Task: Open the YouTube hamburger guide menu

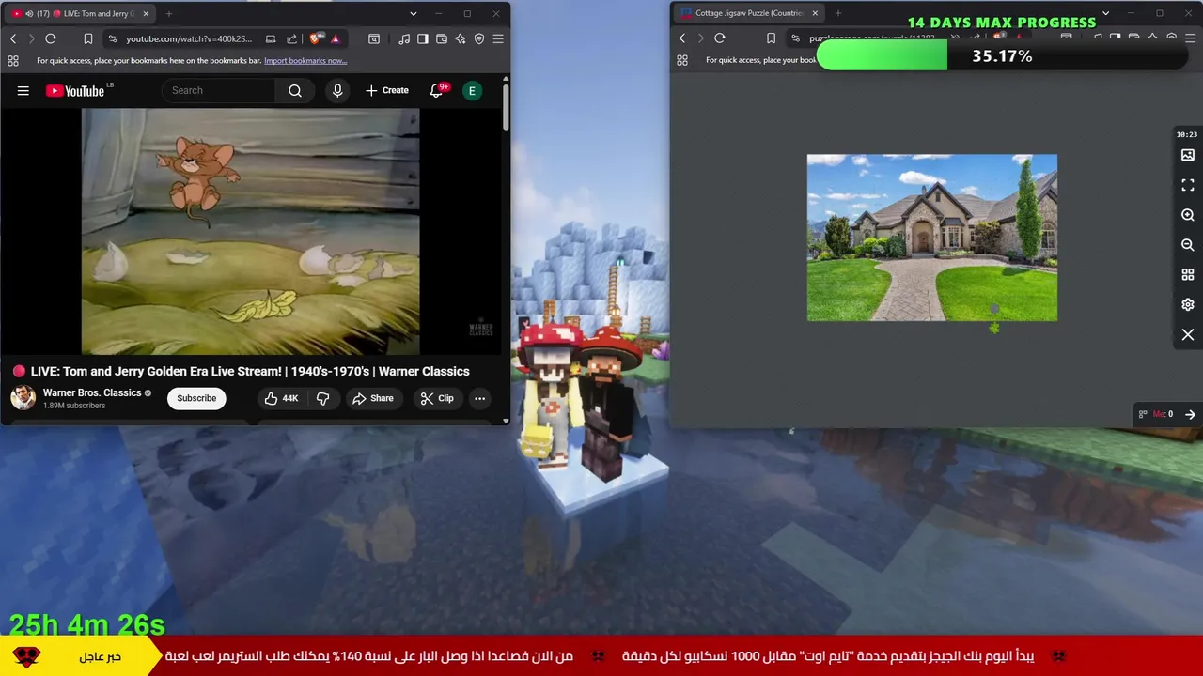Action: [23, 91]
